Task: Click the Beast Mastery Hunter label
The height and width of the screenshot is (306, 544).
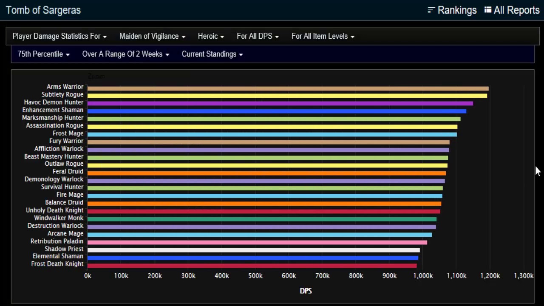Action: (54, 156)
